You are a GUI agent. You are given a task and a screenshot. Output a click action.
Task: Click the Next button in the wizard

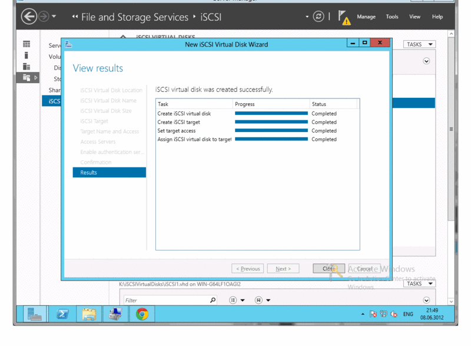point(283,268)
